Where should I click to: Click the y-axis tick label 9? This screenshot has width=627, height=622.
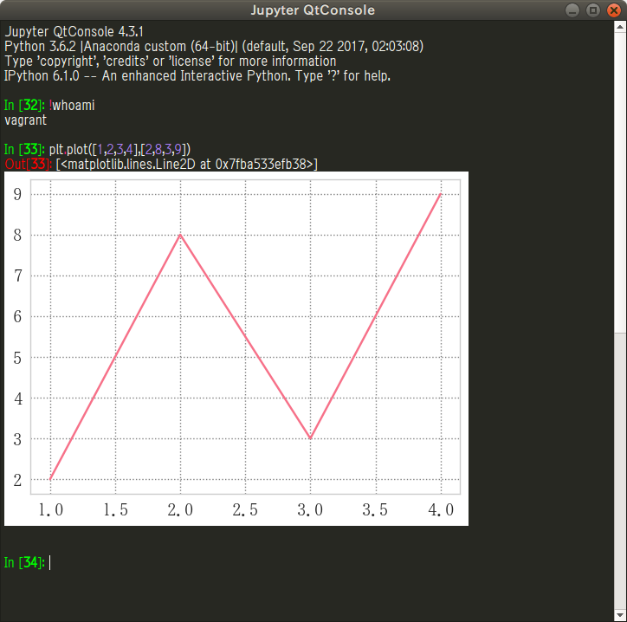17,194
